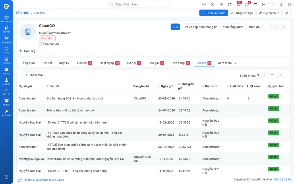Open the Hệ thống wrench module

[6, 113]
